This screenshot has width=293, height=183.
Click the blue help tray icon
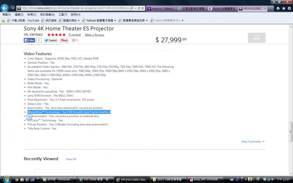click(x=237, y=179)
